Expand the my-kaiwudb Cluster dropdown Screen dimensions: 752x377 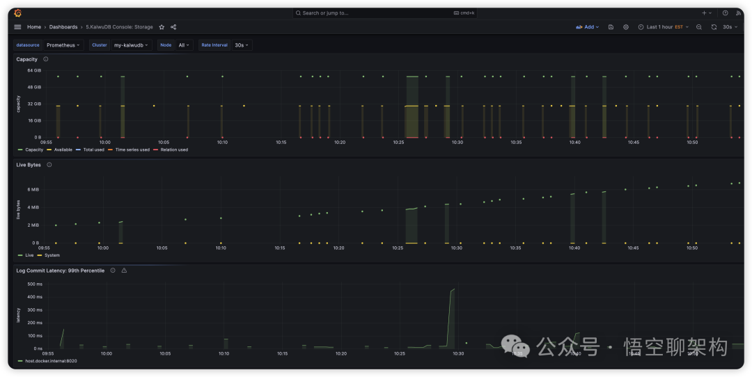pyautogui.click(x=131, y=45)
